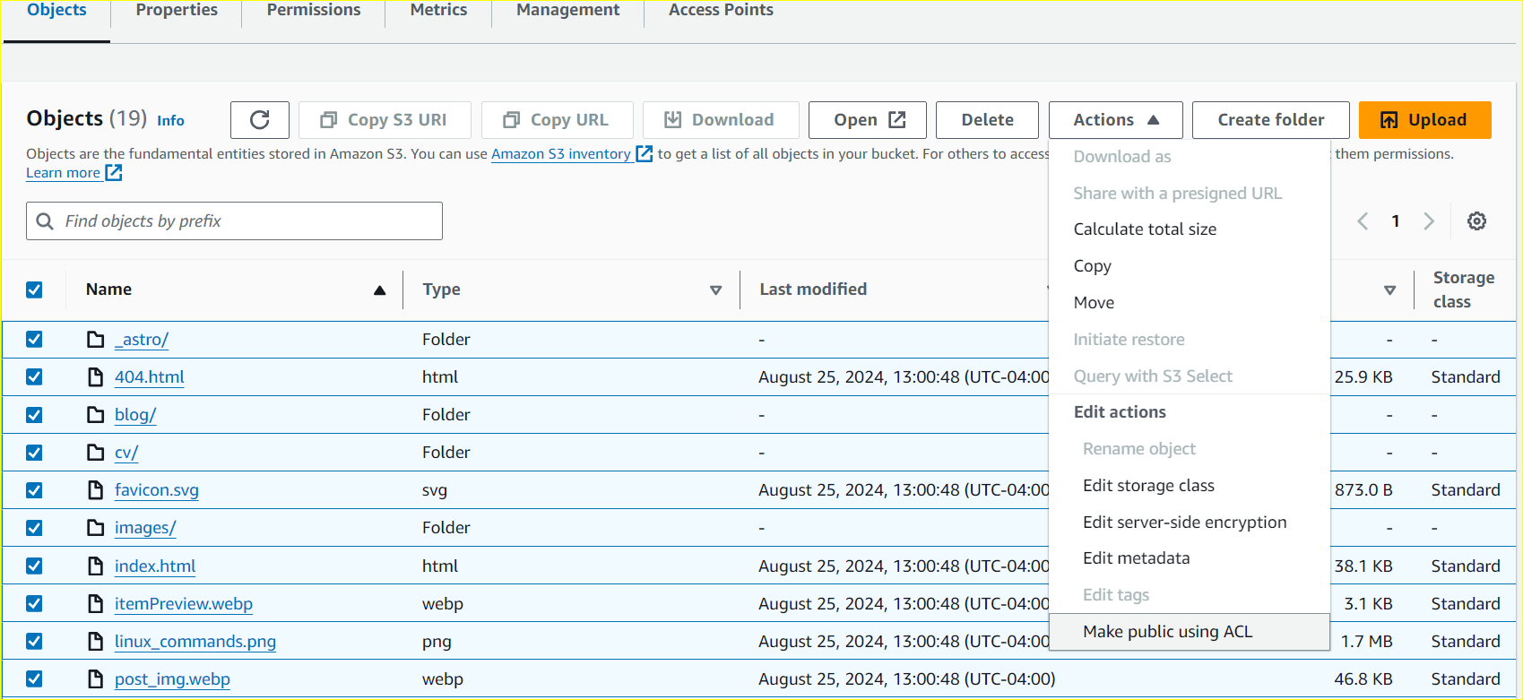The height and width of the screenshot is (700, 1523).
Task: Click the refresh objects icon button
Action: pos(259,120)
